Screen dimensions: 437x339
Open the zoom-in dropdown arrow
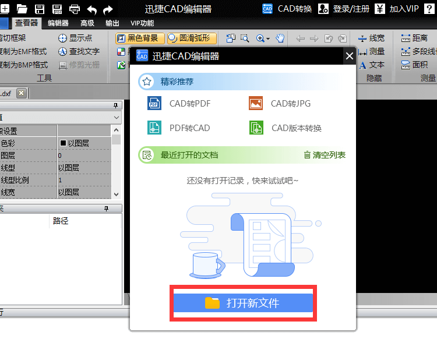[268, 38]
